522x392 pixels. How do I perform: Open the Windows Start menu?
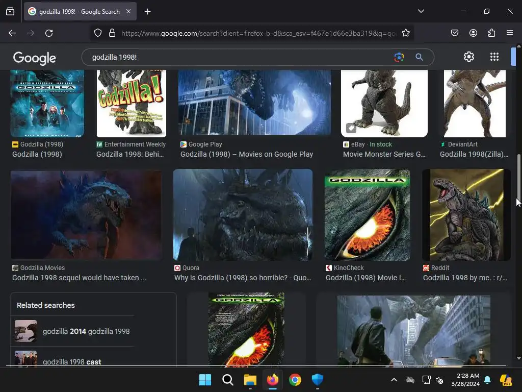[x=205, y=380]
